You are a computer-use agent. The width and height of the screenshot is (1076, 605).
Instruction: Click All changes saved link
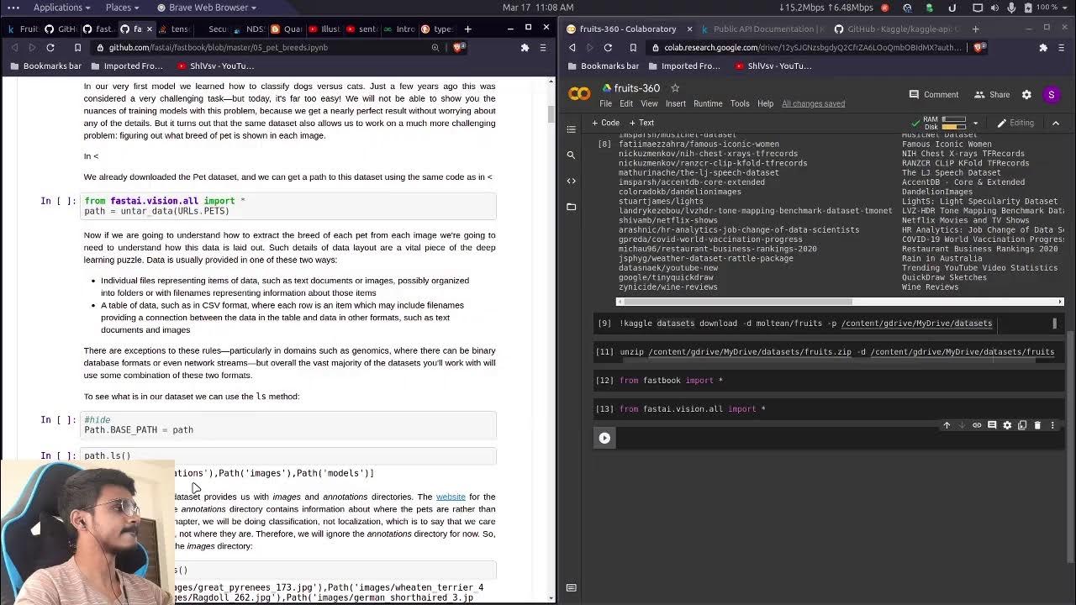click(813, 103)
